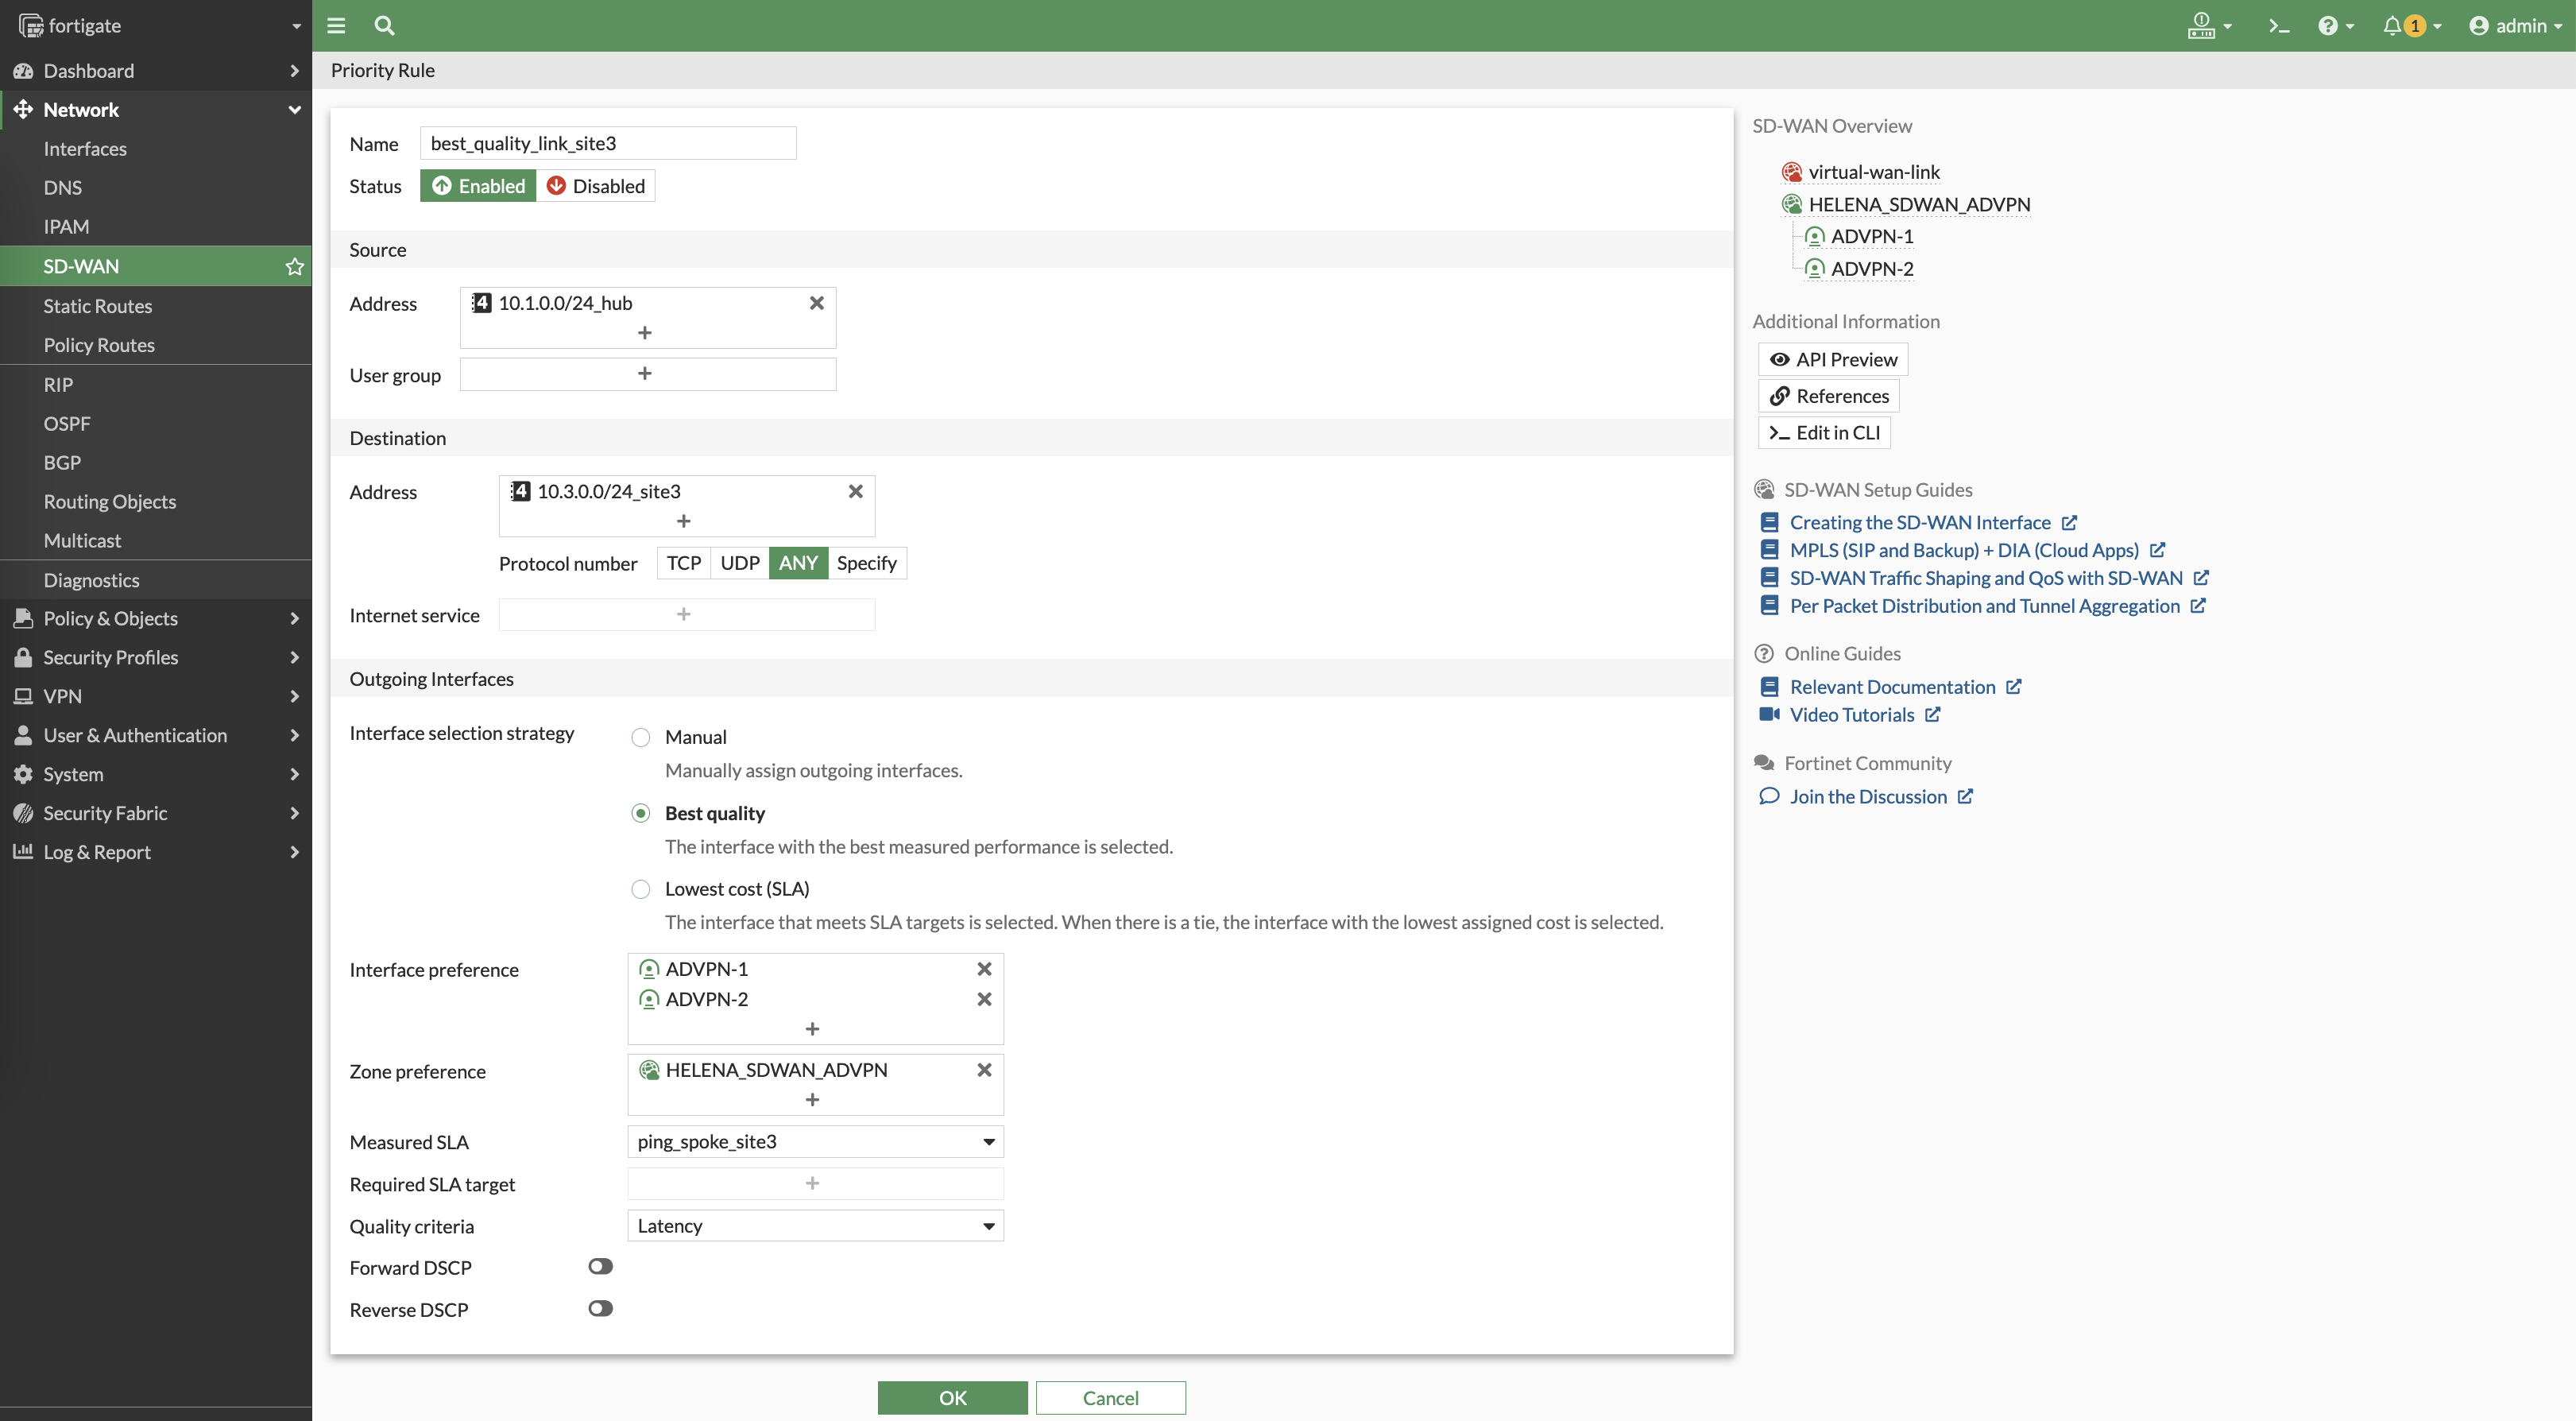Open the Measured SLA dropdown
The width and height of the screenshot is (2576, 1421).
pos(814,1142)
